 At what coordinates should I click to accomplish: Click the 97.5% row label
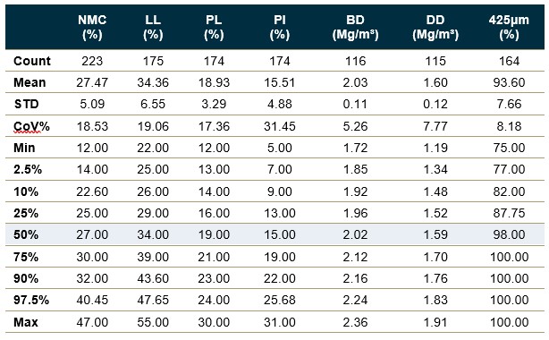tap(31, 300)
